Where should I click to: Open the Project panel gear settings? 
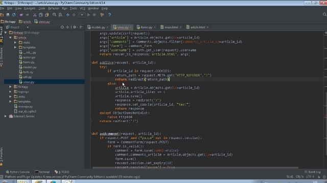point(75,27)
